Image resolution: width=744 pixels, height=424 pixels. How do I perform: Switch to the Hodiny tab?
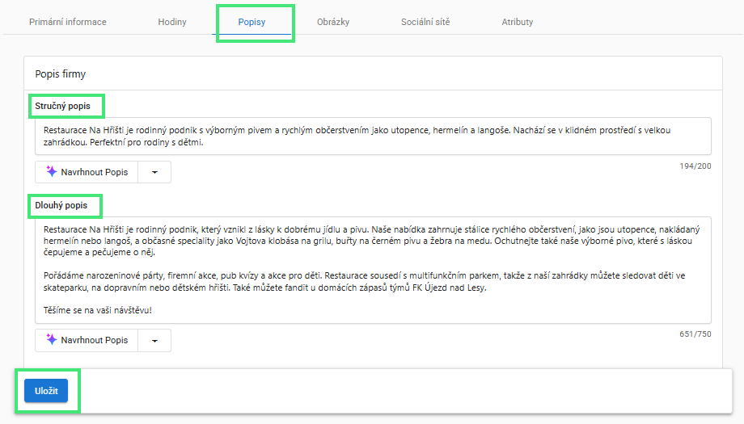point(171,22)
